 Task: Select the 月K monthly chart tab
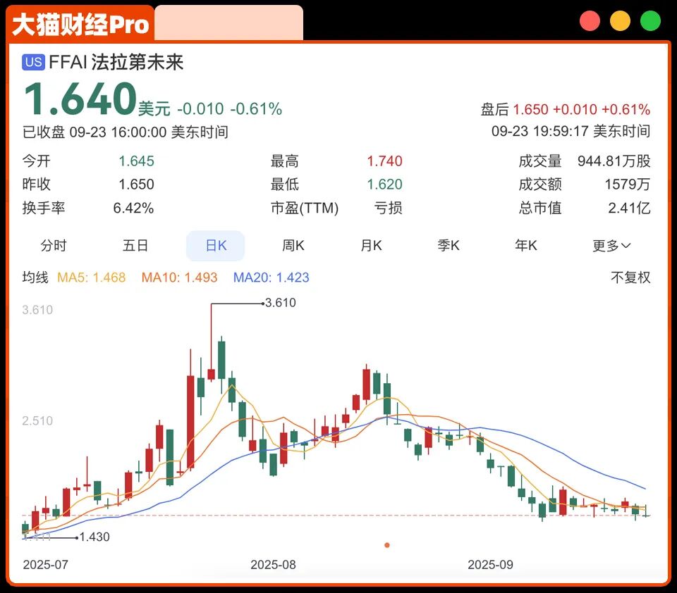(x=370, y=245)
